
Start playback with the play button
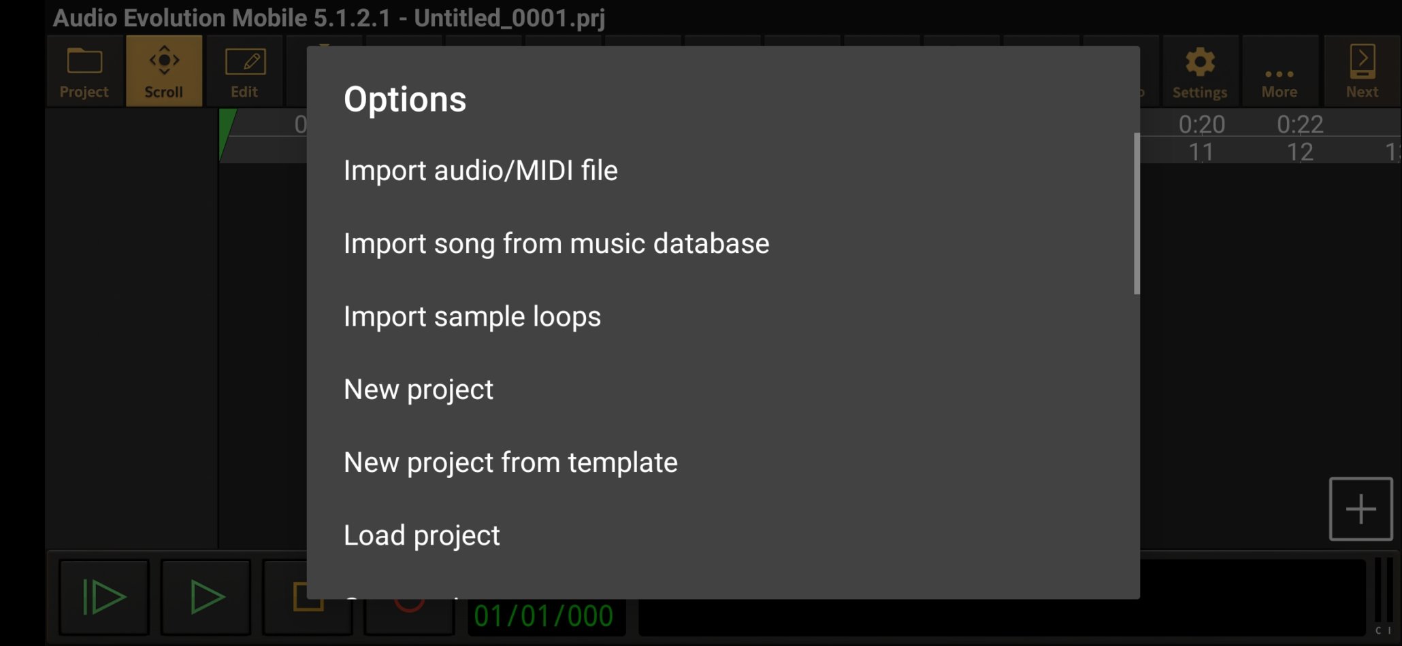coord(206,597)
